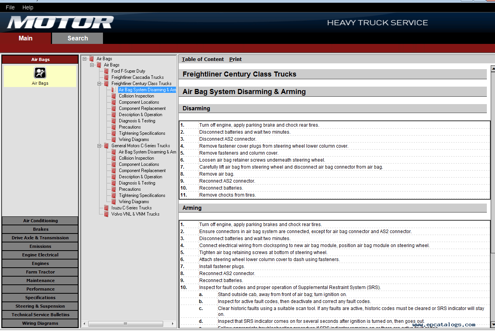The width and height of the screenshot is (495, 331).
Task: Select General Motors' Tightening Specifications book icon
Action: click(113, 195)
